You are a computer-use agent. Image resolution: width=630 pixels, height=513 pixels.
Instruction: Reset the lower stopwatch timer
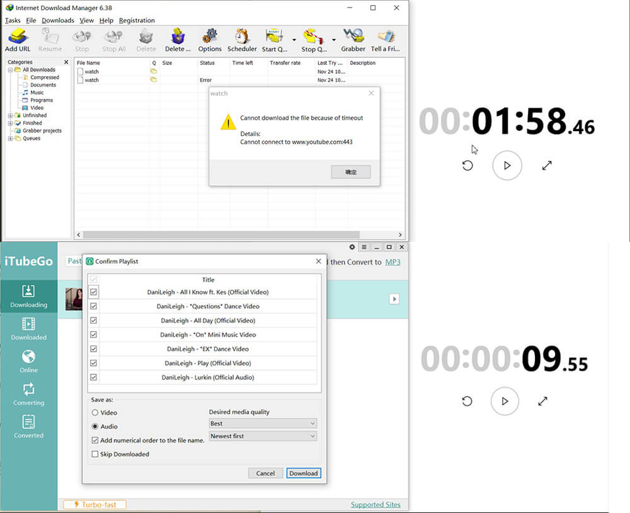(x=467, y=401)
